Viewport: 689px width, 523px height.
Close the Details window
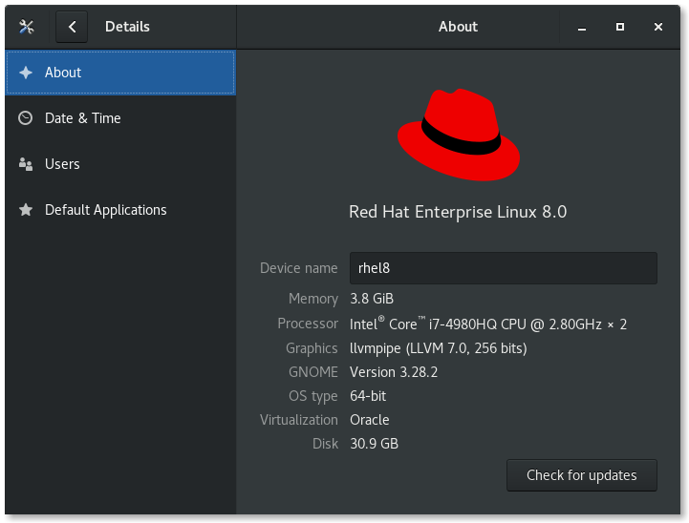pos(657,28)
